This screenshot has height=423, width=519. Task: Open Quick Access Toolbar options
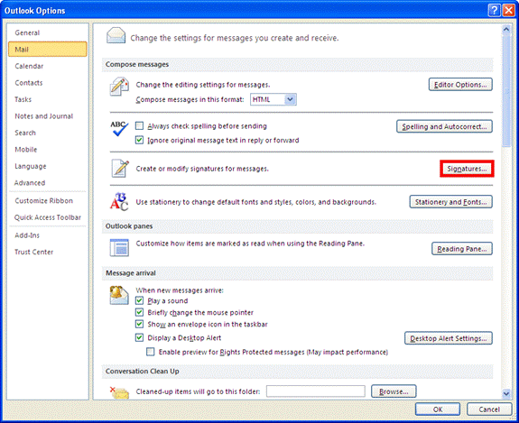(x=47, y=217)
